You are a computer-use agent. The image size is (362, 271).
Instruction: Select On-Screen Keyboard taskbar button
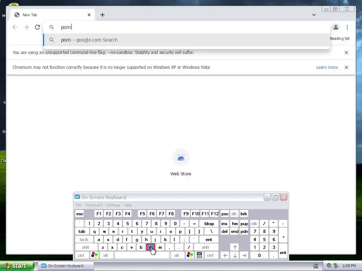(66, 266)
